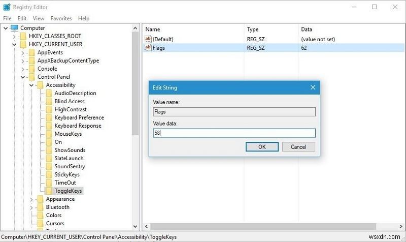406x242 pixels.
Task: Expand the Console key
Action: [x=23, y=69]
